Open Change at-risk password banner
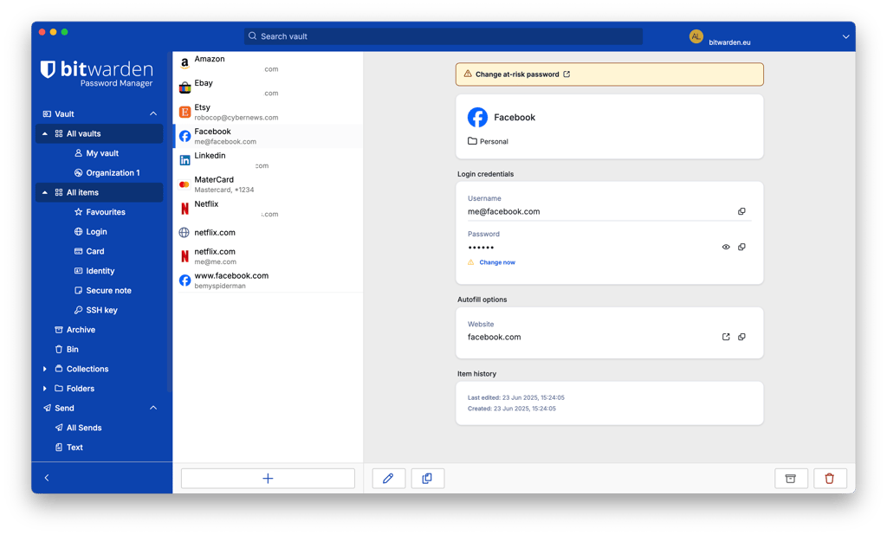This screenshot has width=887, height=535. coord(609,74)
